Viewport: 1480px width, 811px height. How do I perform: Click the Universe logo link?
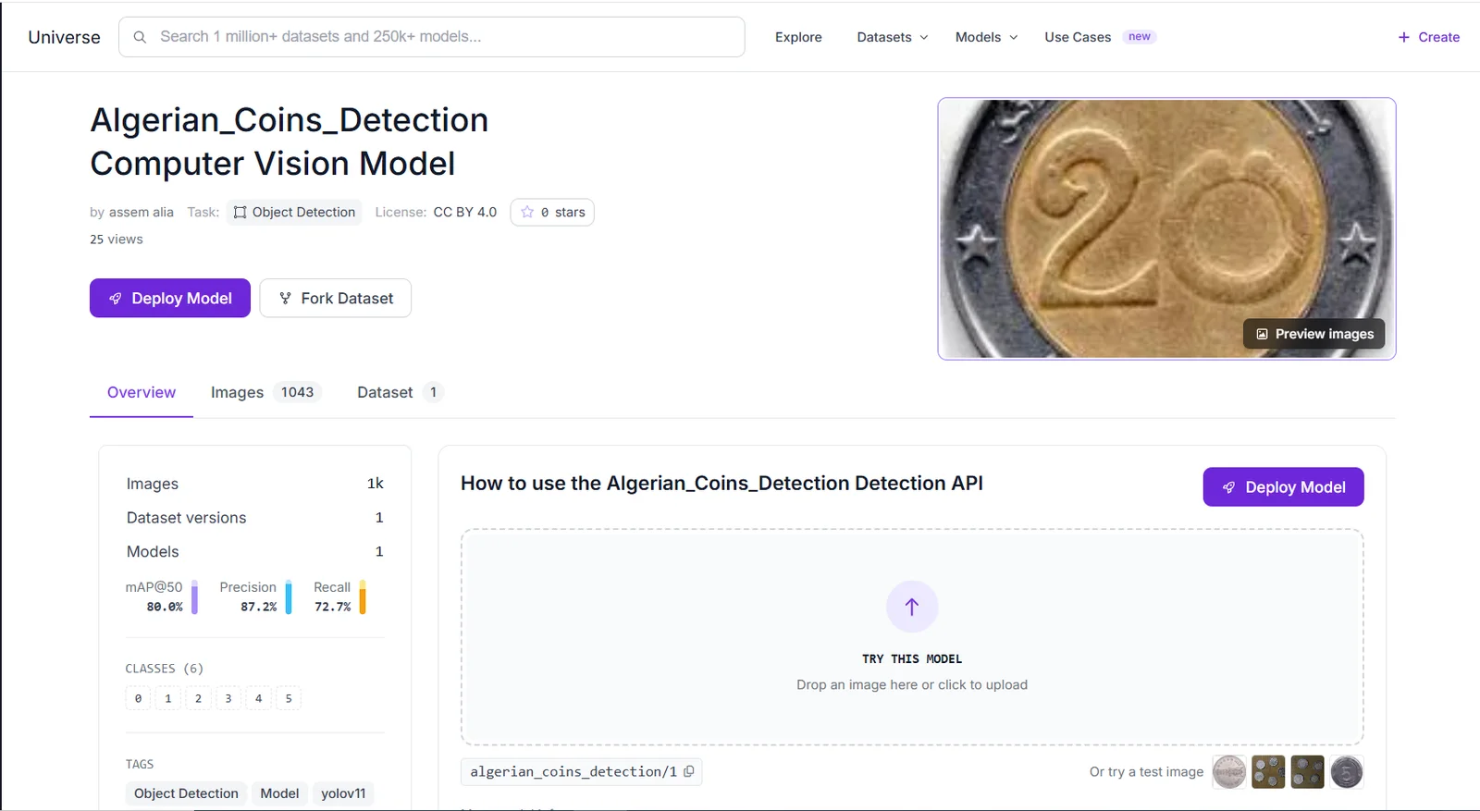click(64, 37)
